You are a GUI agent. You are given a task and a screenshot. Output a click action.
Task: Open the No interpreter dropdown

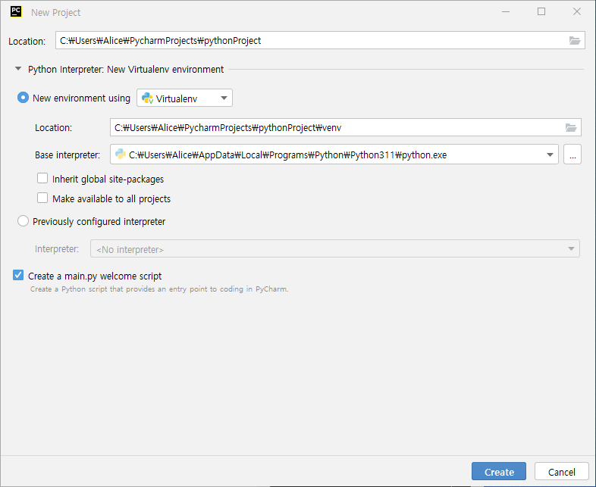335,248
